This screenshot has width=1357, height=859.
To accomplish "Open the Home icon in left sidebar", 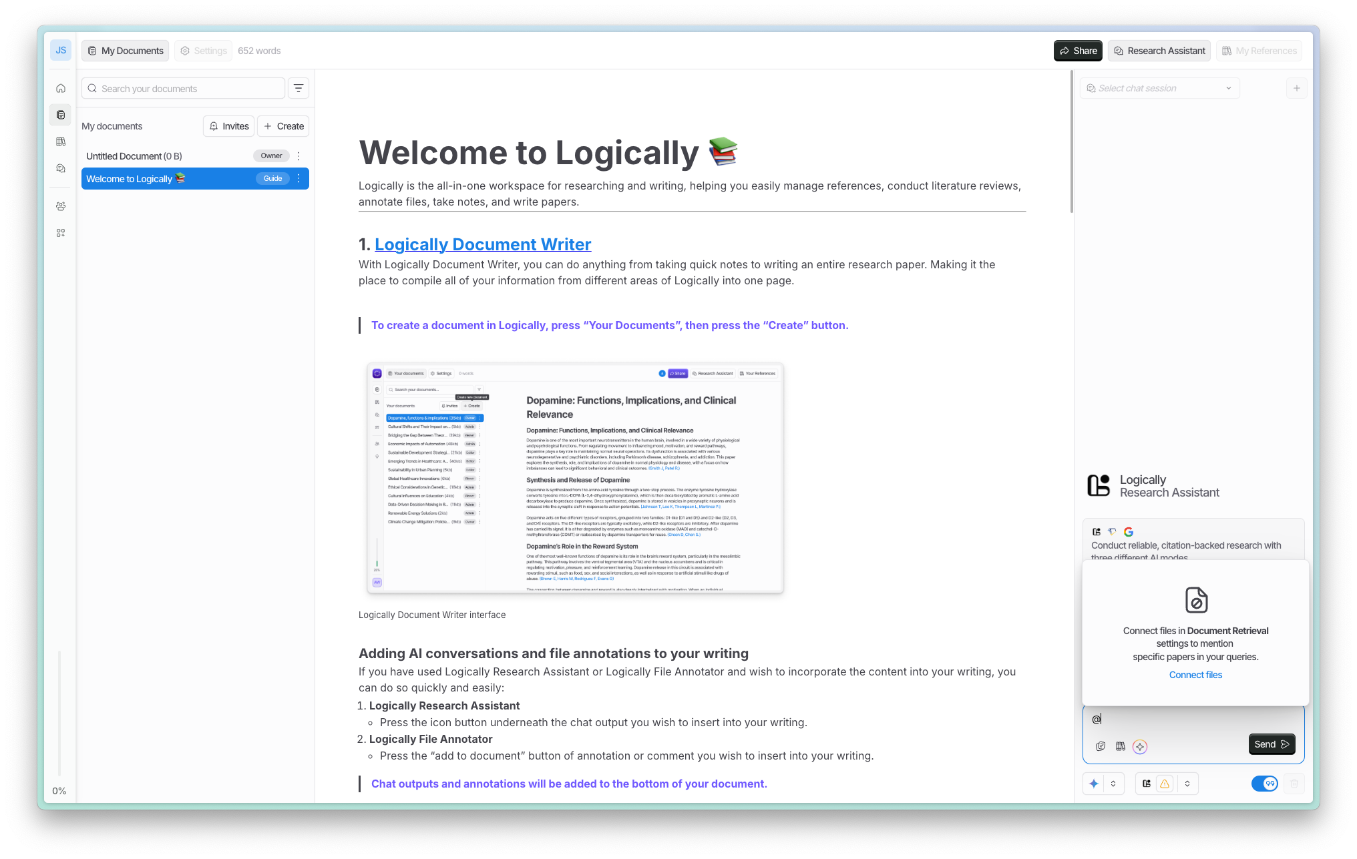I will [61, 88].
